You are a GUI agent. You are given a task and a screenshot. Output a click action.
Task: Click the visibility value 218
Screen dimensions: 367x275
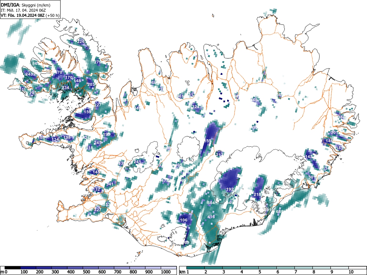(x=257, y=194)
